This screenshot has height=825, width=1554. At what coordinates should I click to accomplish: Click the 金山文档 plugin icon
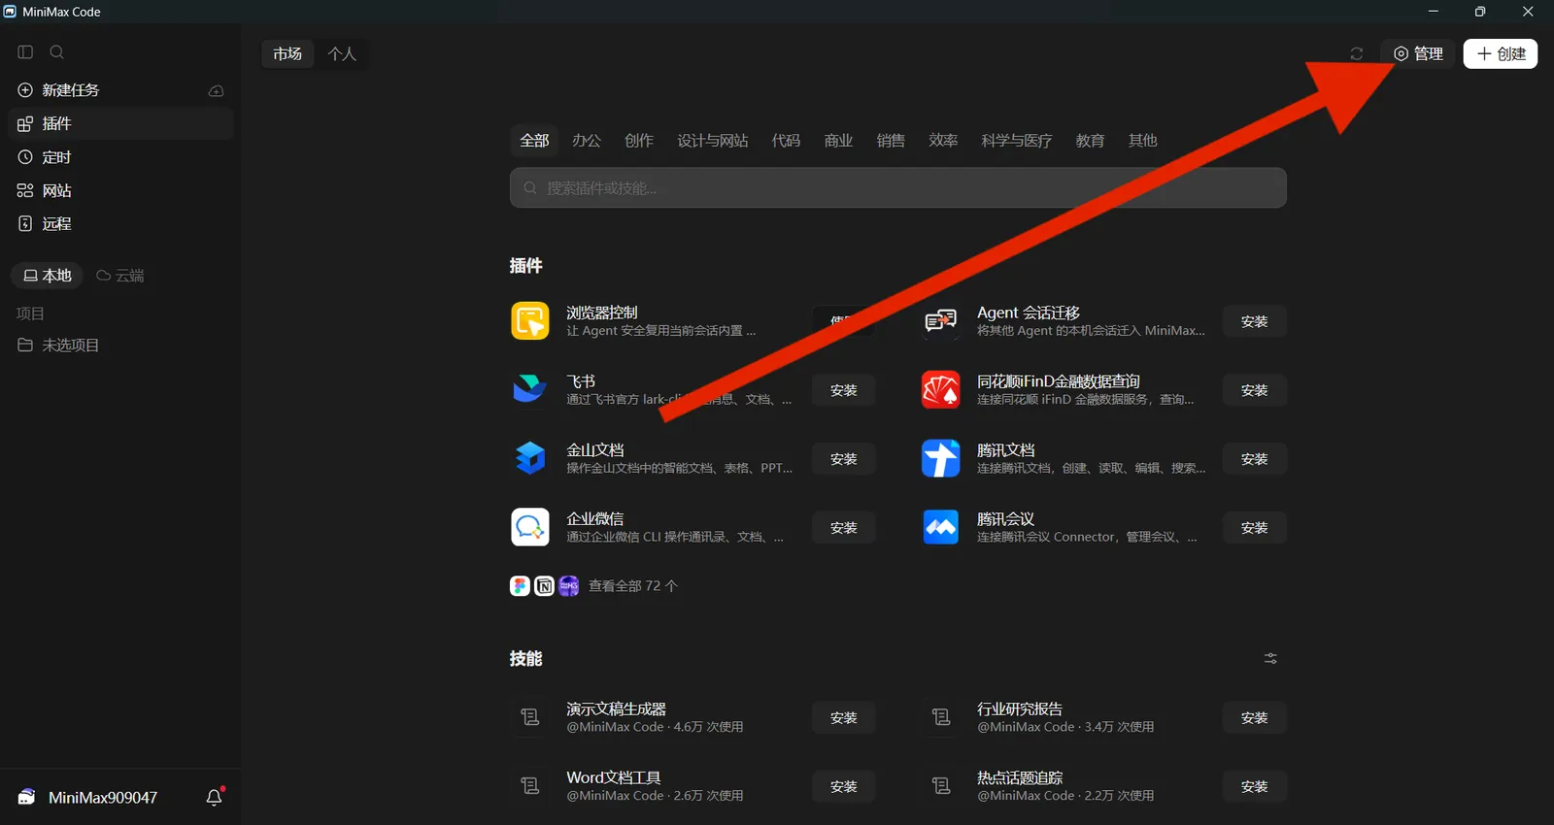[530, 458]
